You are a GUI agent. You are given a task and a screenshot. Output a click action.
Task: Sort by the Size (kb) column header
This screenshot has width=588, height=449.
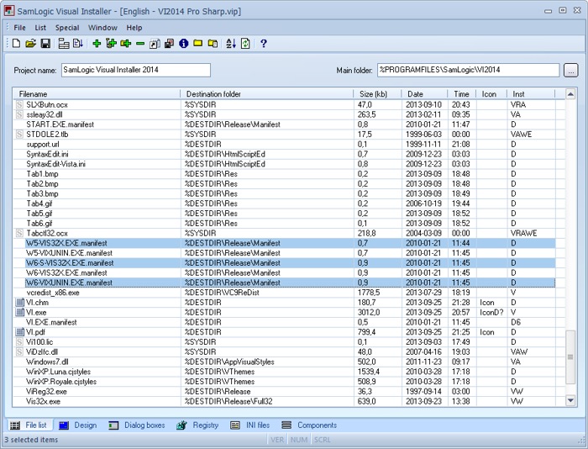tap(377, 94)
